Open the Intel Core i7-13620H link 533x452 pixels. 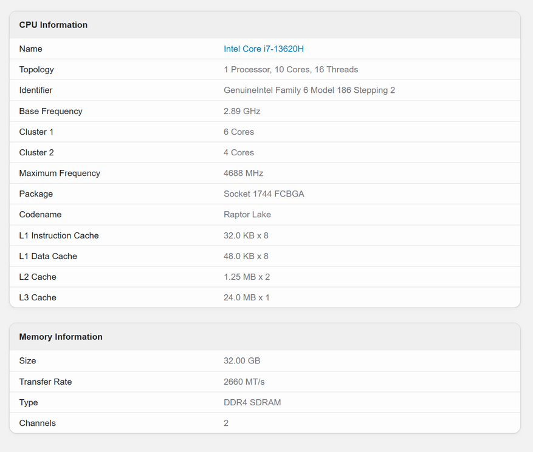tap(263, 49)
